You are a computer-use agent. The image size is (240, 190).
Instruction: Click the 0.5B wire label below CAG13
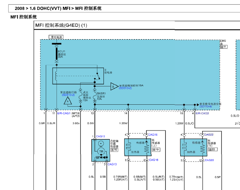point(103,177)
